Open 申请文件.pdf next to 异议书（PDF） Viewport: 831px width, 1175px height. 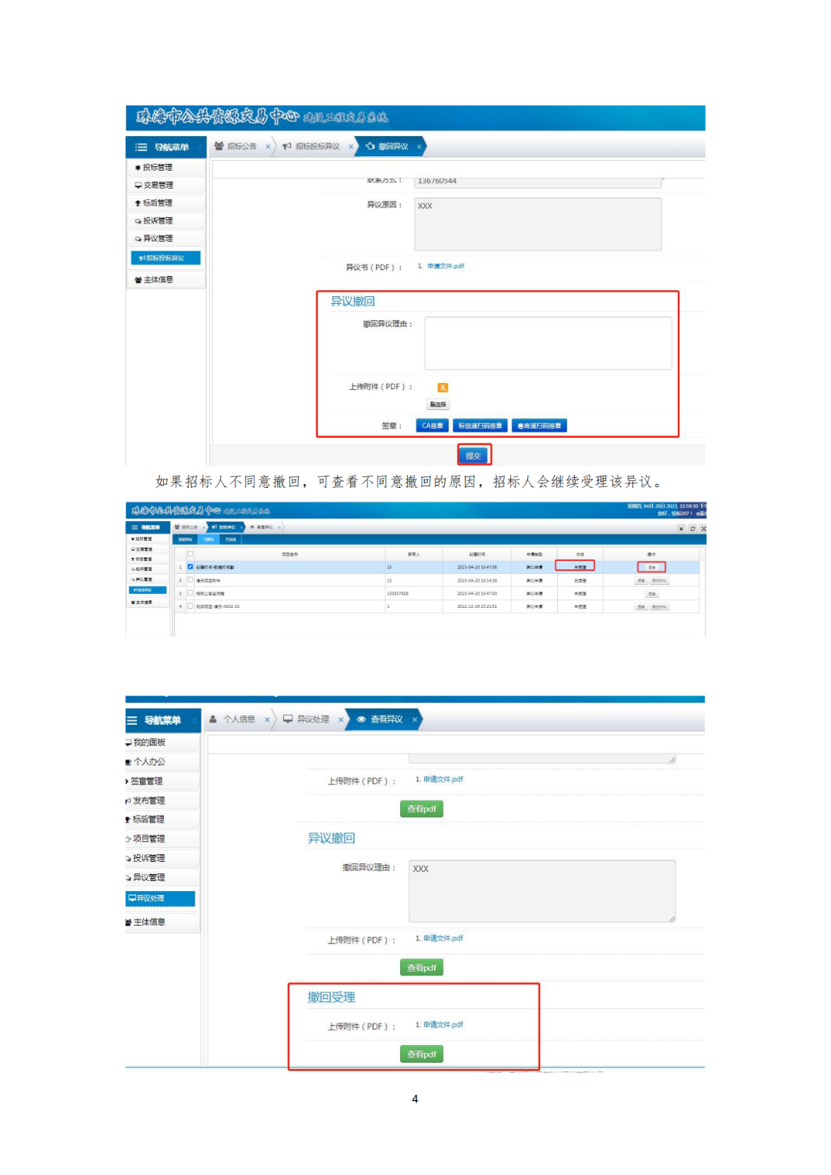click(446, 266)
